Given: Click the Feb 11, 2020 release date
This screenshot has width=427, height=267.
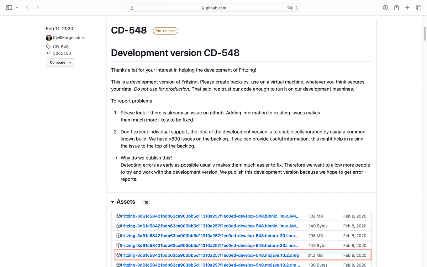Looking at the screenshot, I should tap(59, 28).
